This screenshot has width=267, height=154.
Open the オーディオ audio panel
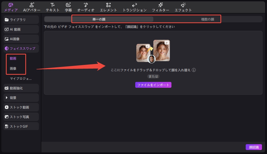click(x=86, y=5)
